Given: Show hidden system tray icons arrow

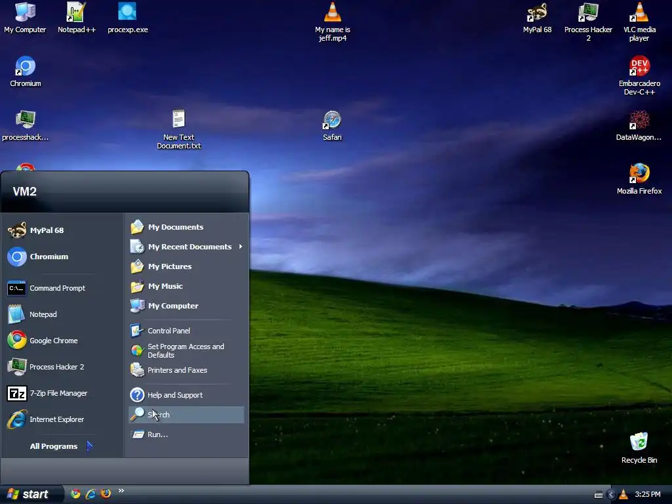Looking at the screenshot, I should (x=612, y=495).
